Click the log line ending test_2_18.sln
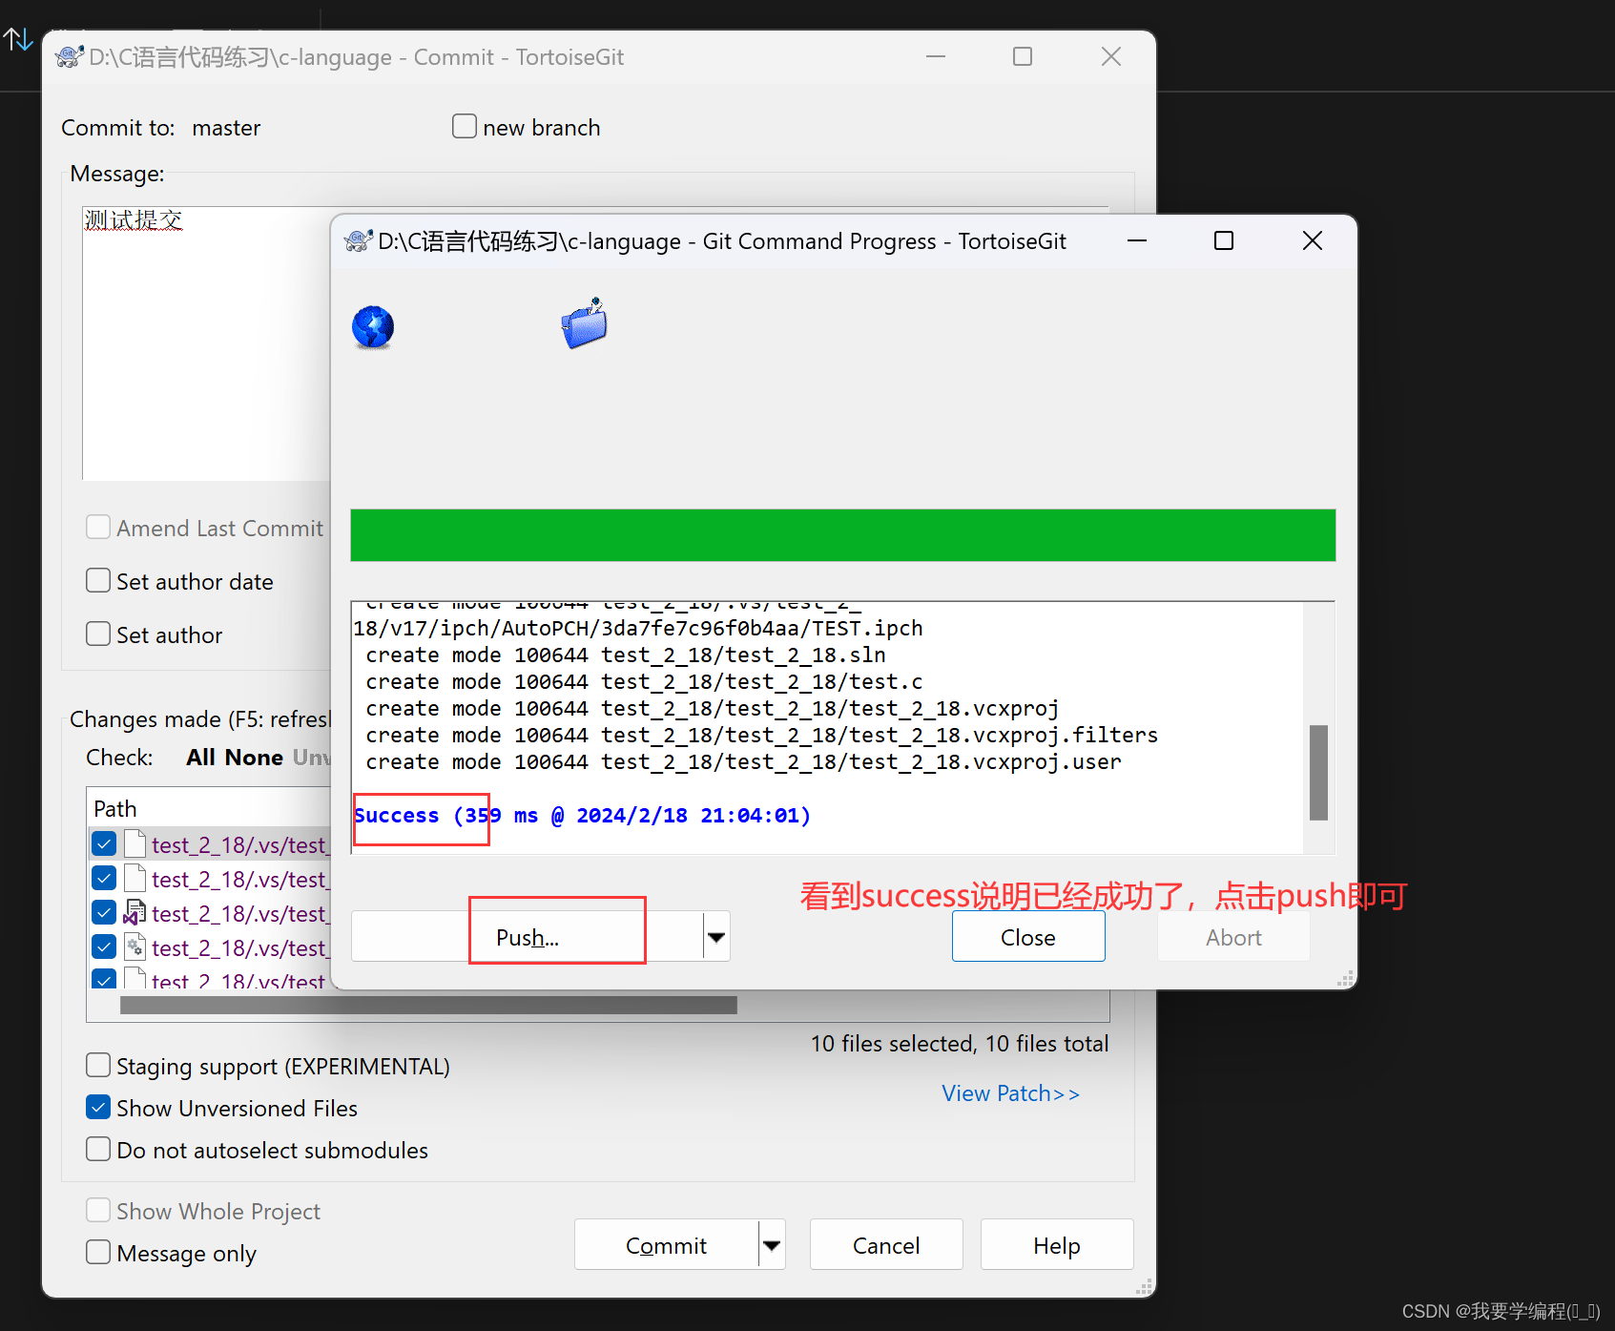 pyautogui.click(x=626, y=655)
